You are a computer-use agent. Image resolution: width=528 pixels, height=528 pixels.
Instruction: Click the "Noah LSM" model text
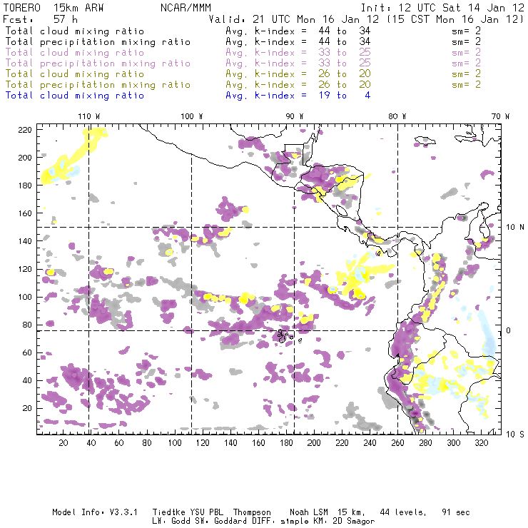click(x=309, y=512)
